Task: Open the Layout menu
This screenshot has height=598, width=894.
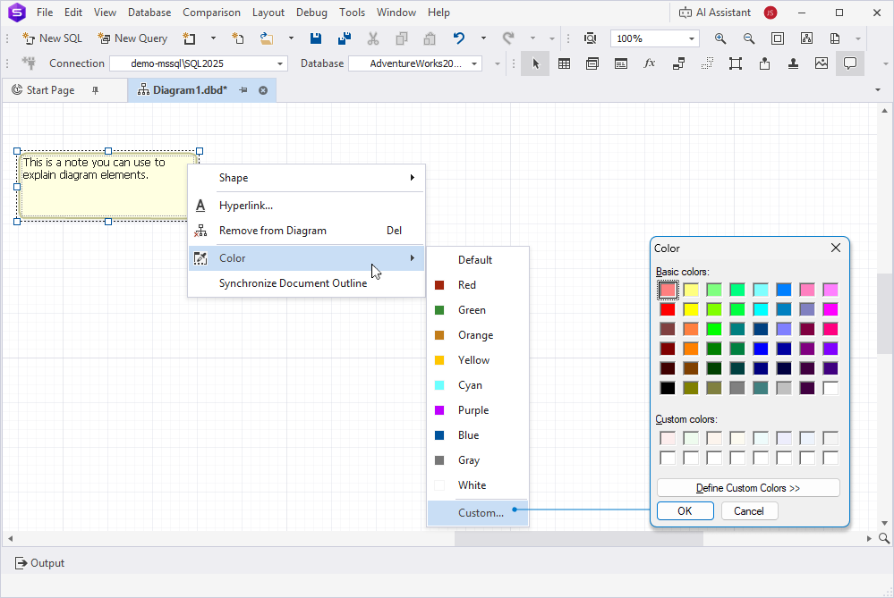Action: (268, 13)
